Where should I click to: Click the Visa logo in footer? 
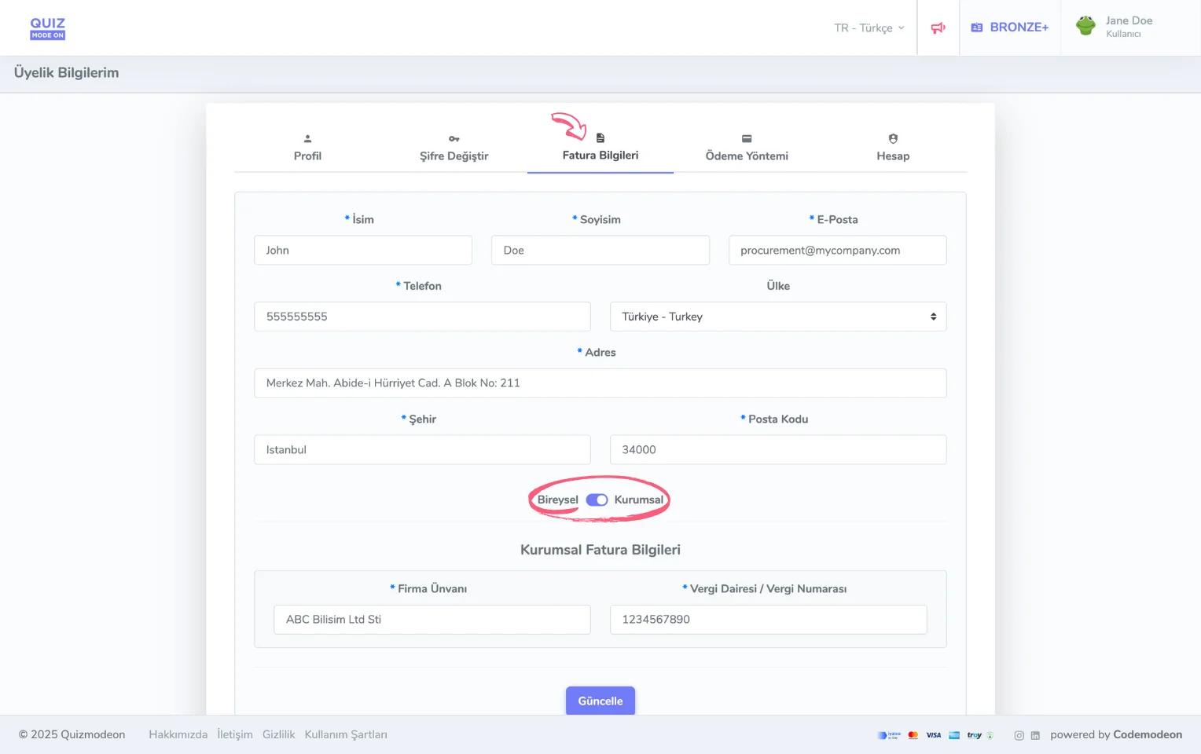click(934, 735)
